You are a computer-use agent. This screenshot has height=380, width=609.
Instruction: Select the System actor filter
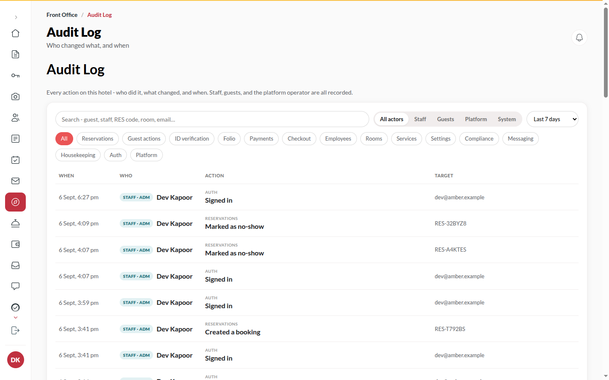tap(507, 119)
